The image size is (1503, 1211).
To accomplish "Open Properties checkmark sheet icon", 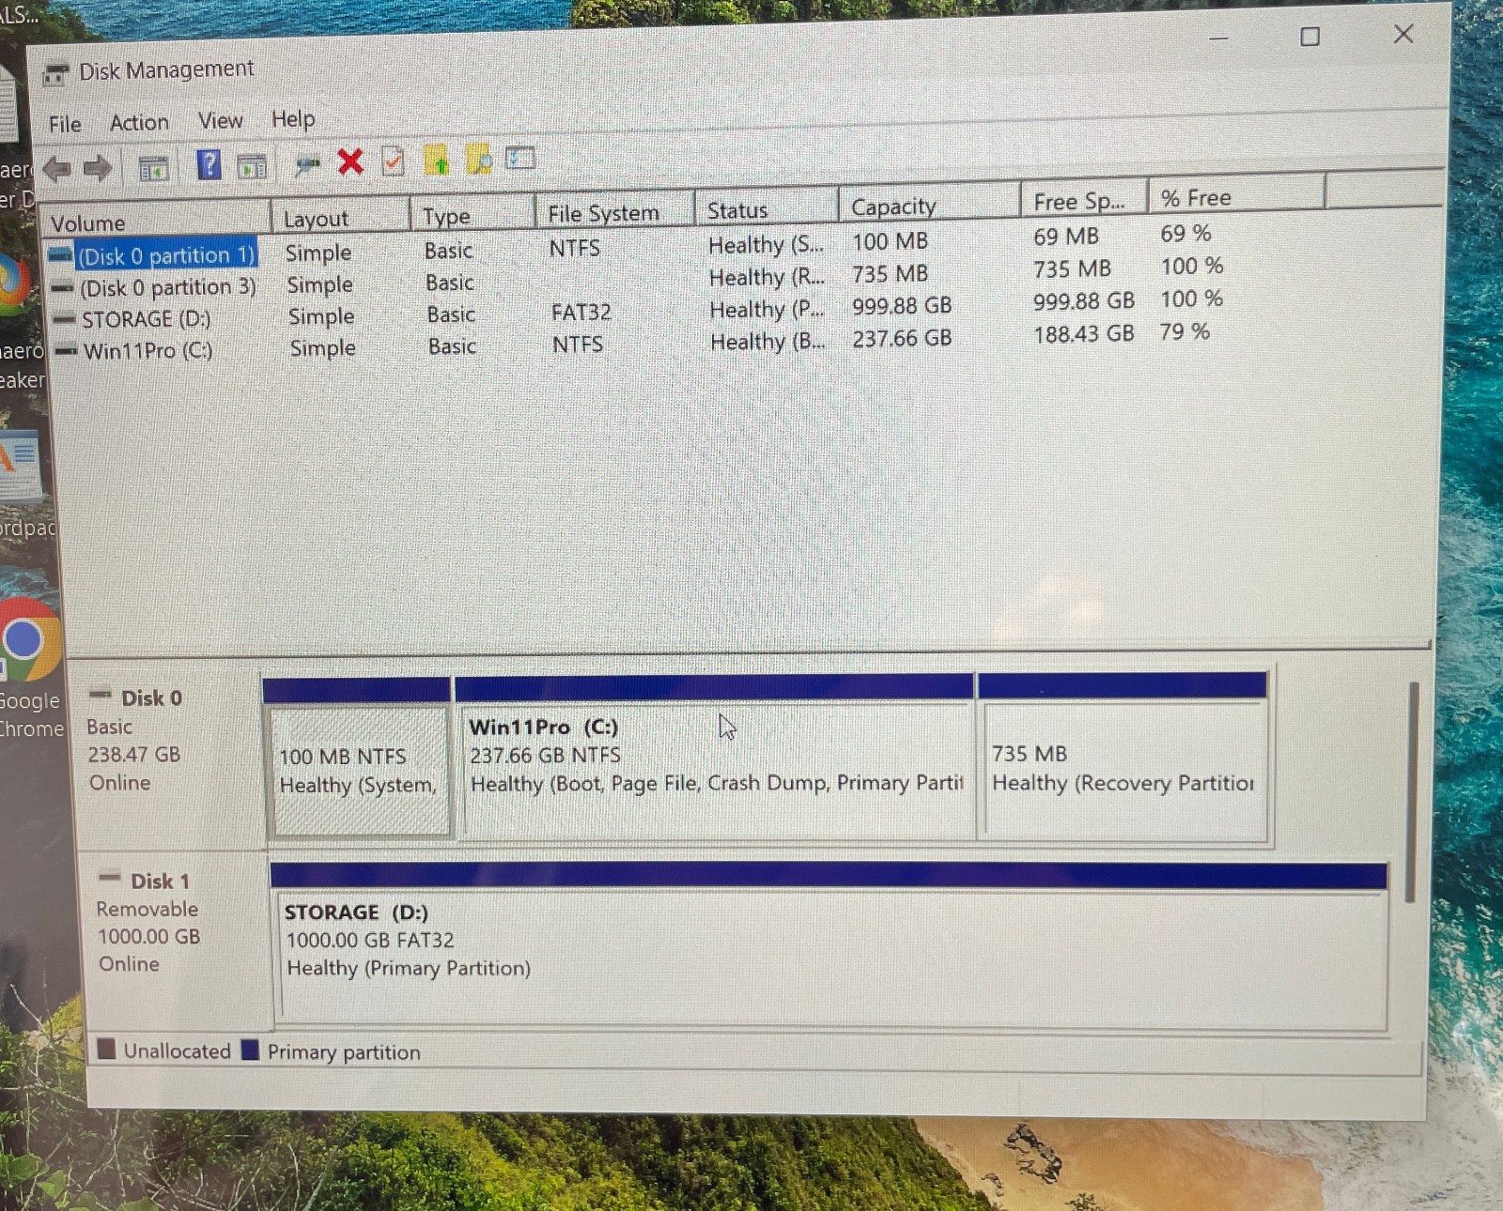I will 393,161.
